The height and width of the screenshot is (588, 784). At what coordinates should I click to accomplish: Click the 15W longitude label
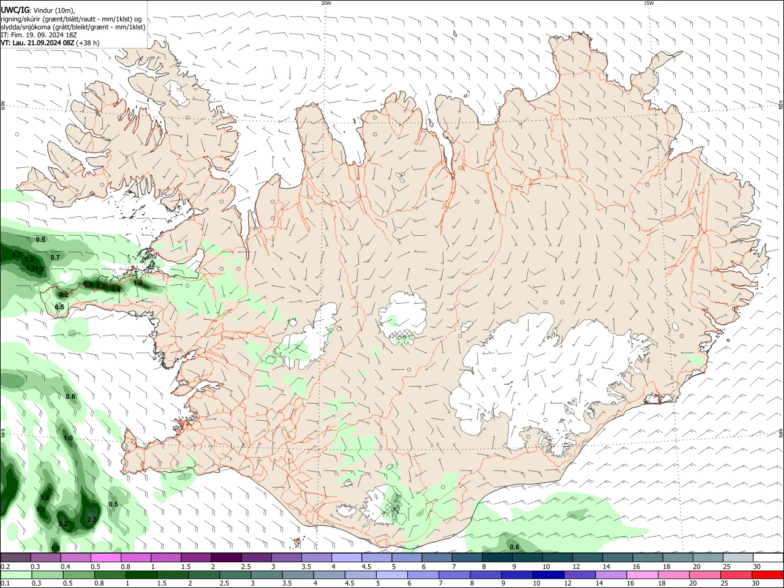(x=649, y=3)
